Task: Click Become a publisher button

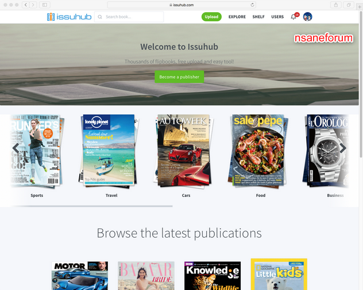Action: click(x=179, y=76)
